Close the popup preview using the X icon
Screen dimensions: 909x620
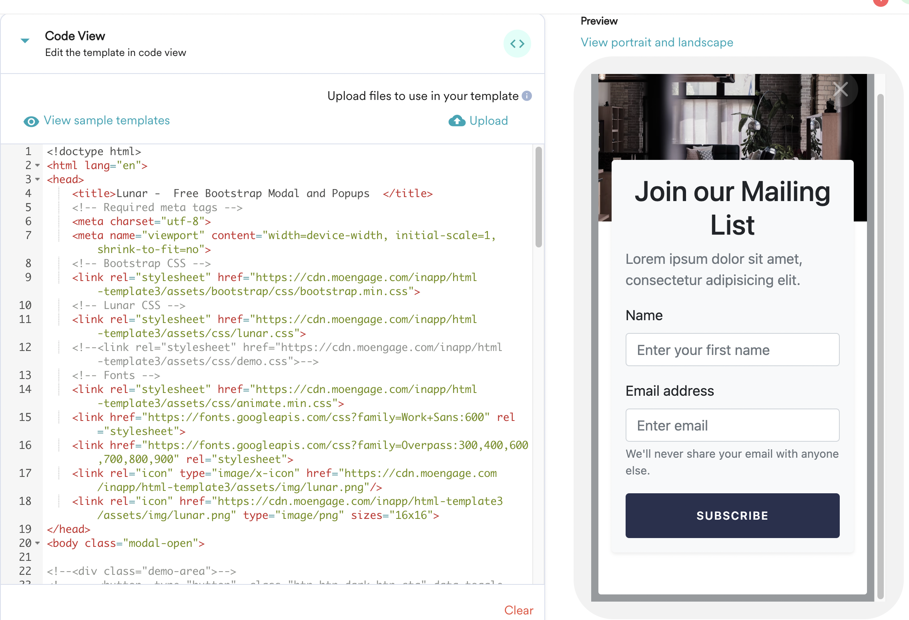tap(841, 90)
